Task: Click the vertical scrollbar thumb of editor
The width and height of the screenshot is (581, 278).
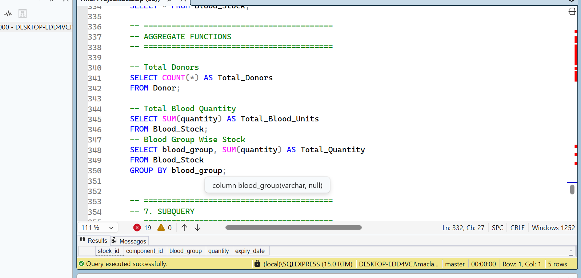Action: [572, 189]
